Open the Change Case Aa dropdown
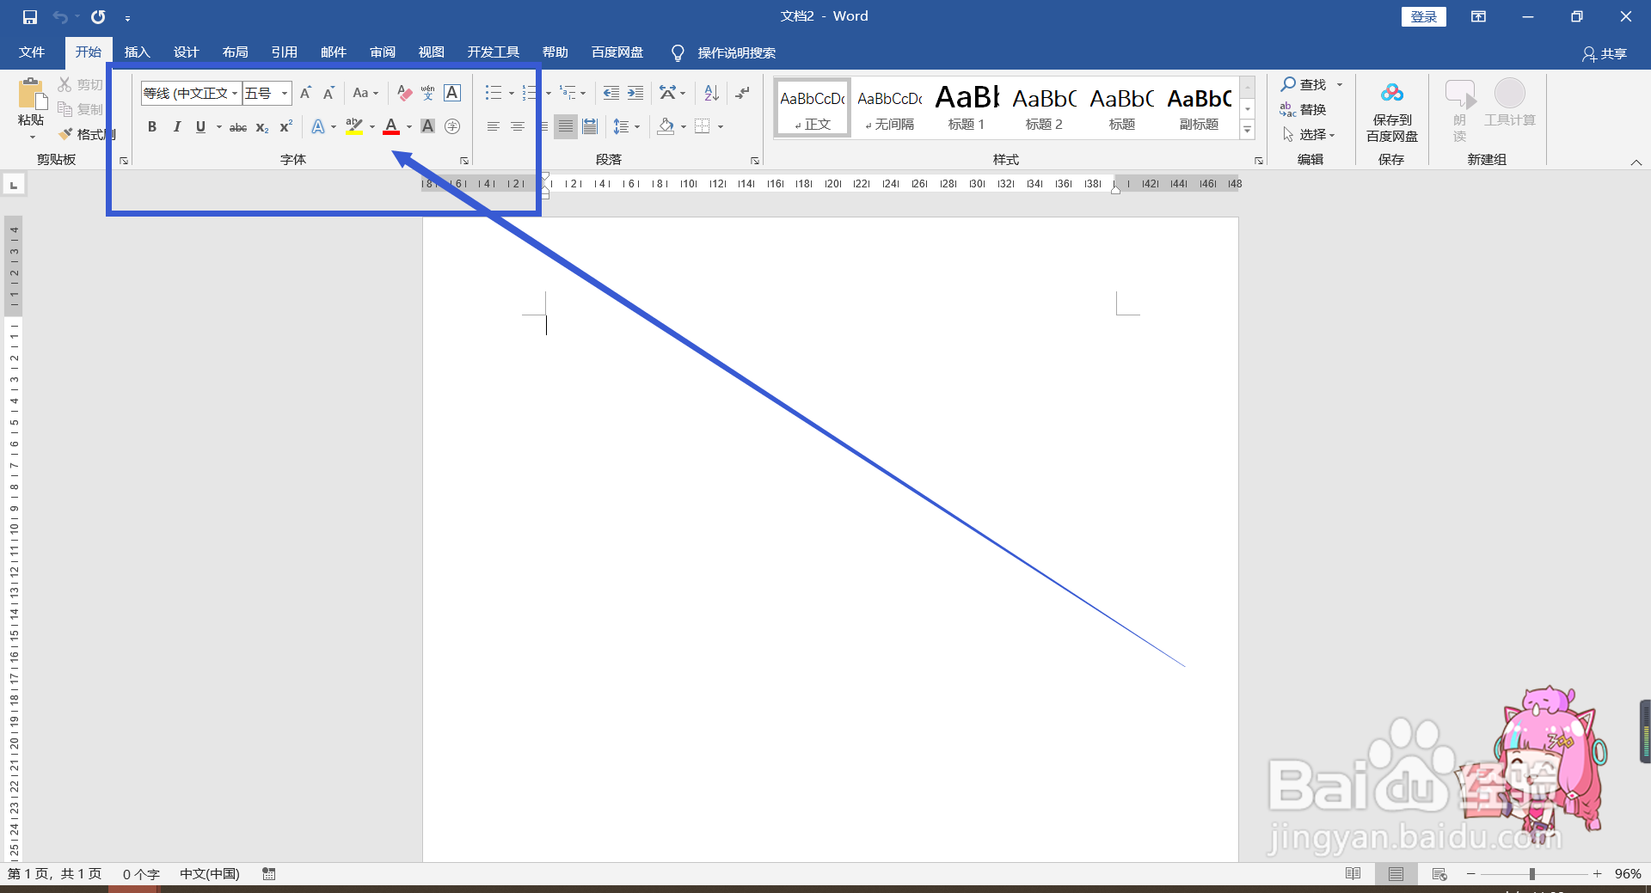The image size is (1651, 893). (x=365, y=93)
